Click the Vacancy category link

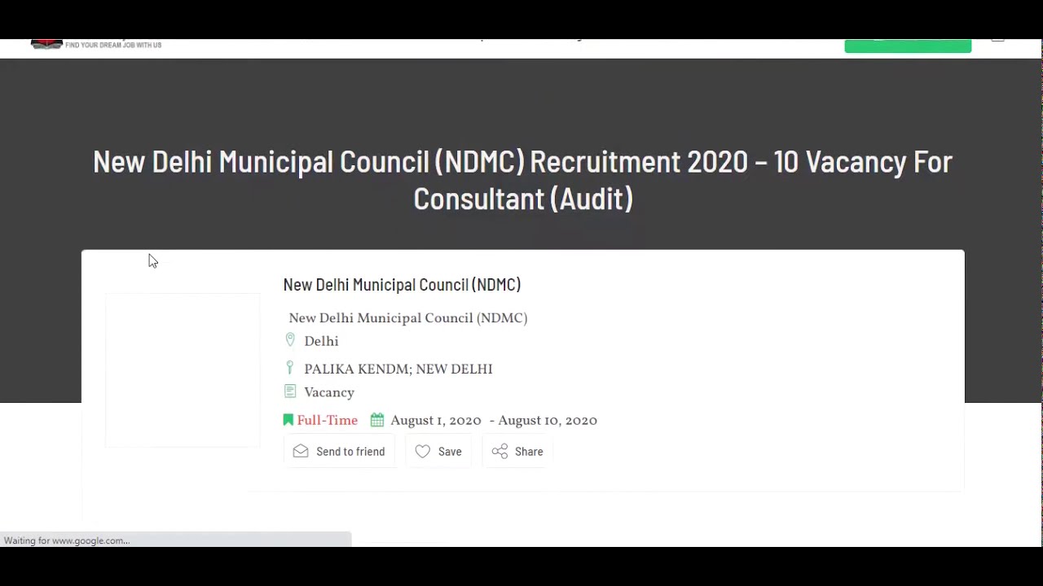(x=329, y=392)
